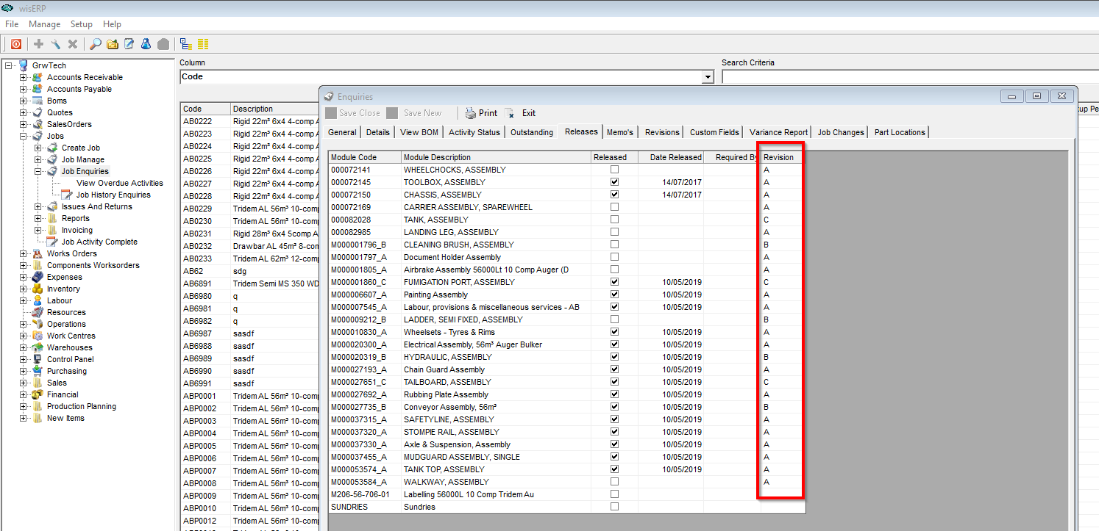Expand the Inventory tree node
Image resolution: width=1099 pixels, height=531 pixels.
coord(24,289)
